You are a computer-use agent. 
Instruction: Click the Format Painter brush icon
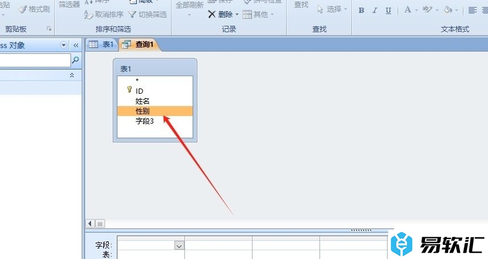22,9
